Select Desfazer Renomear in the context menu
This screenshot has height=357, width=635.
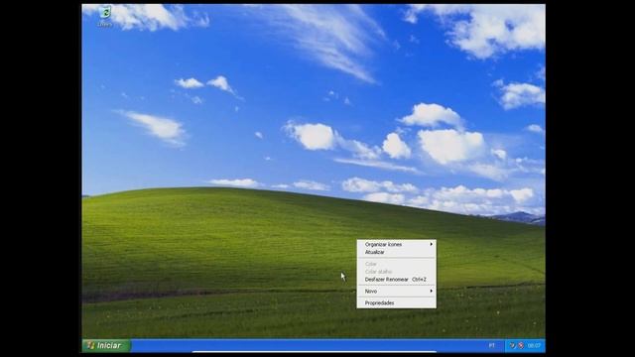[x=397, y=280]
